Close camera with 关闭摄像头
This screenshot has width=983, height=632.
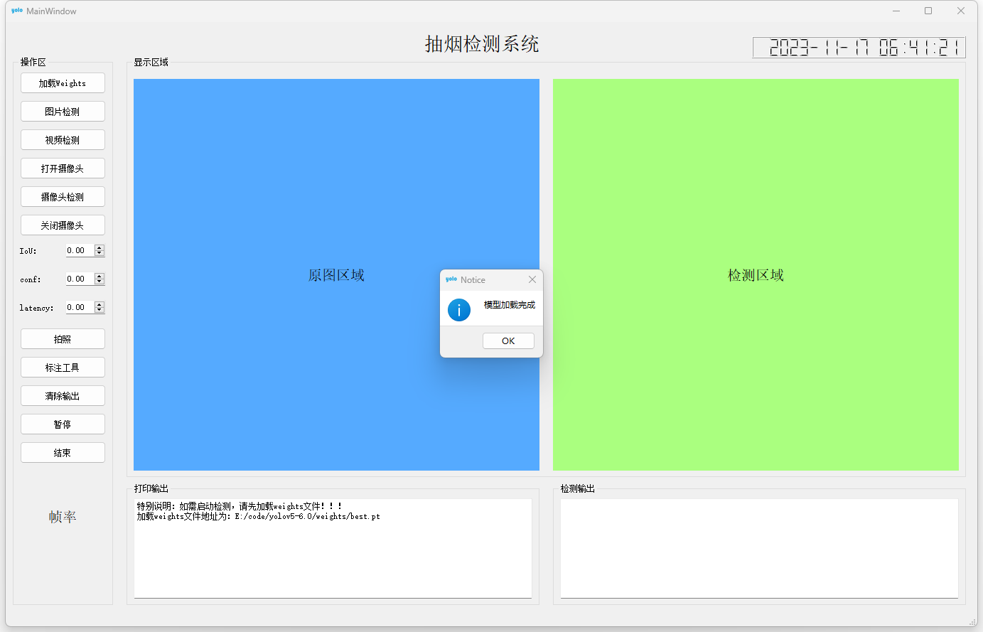tap(63, 225)
